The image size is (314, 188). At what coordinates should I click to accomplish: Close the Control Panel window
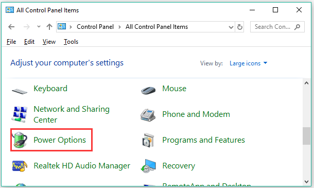tap(299, 10)
